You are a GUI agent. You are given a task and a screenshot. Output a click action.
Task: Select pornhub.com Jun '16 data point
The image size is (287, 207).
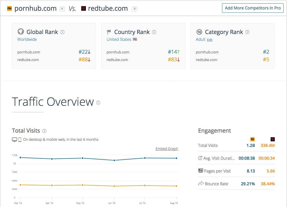pos(114,160)
